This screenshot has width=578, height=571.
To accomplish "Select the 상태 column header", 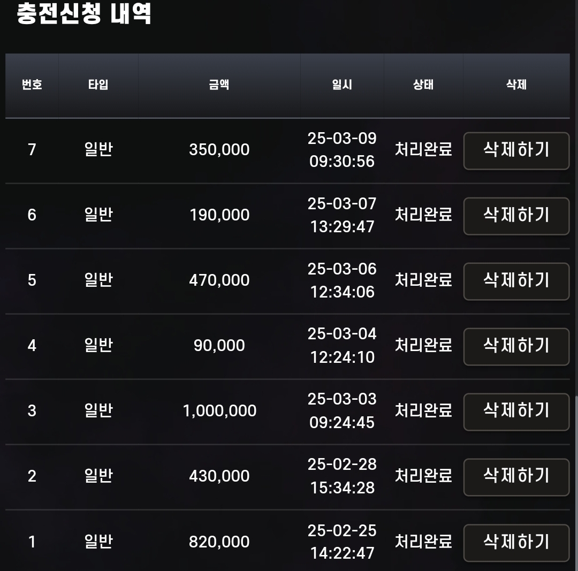I will 423,85.
